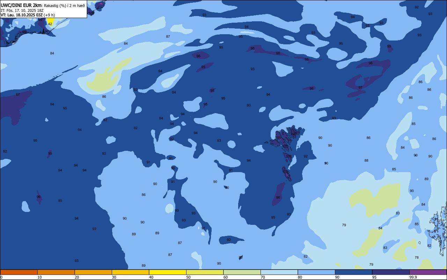Screen dimensions: 447x280
Task: Click the "IT: Fös. 17. 10. 2025 18Z" line
Action: pyautogui.click(x=22, y=10)
